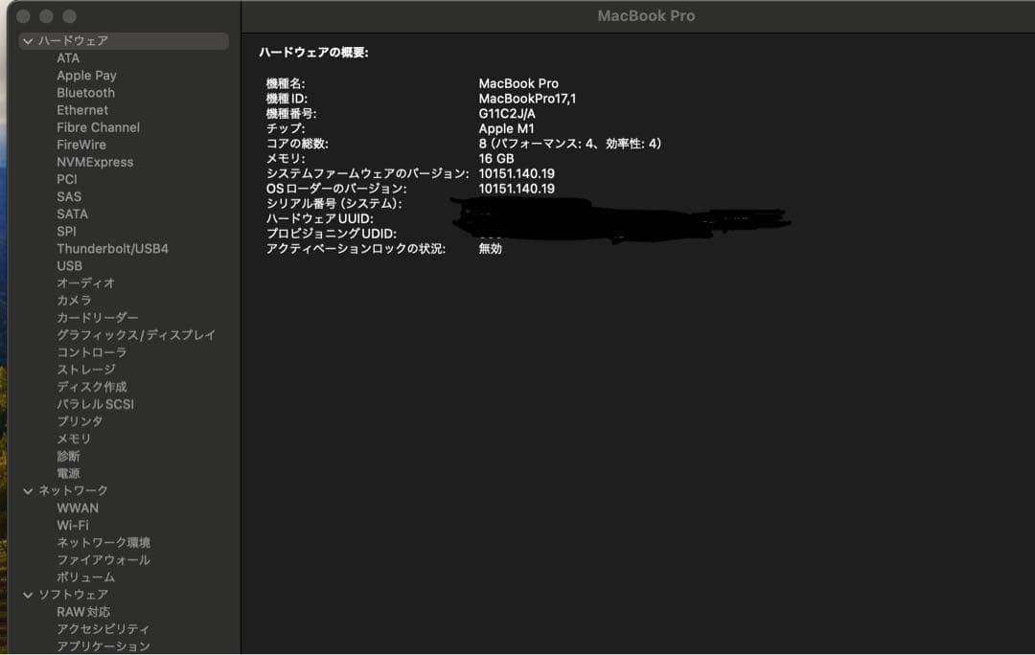Image resolution: width=1035 pixels, height=655 pixels.
Task: Select 診断 in the hardware list
Action: (68, 456)
